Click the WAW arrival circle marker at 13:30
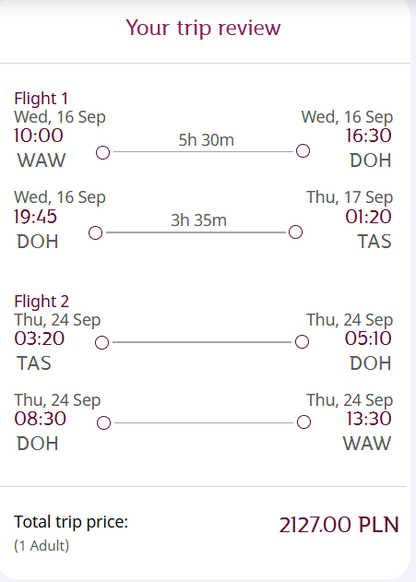The image size is (416, 582). coord(303,422)
